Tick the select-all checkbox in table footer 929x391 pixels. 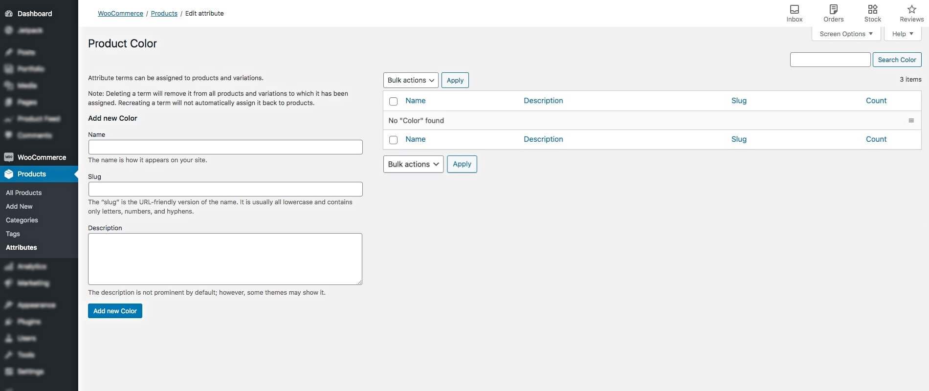pos(393,140)
